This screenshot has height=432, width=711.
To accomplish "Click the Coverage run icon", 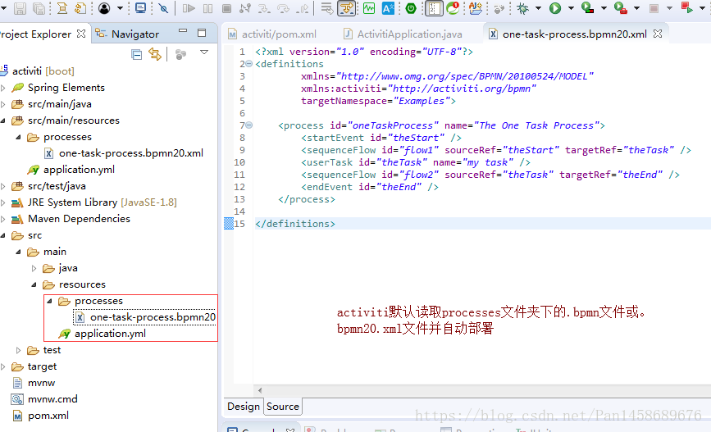I will click(588, 8).
